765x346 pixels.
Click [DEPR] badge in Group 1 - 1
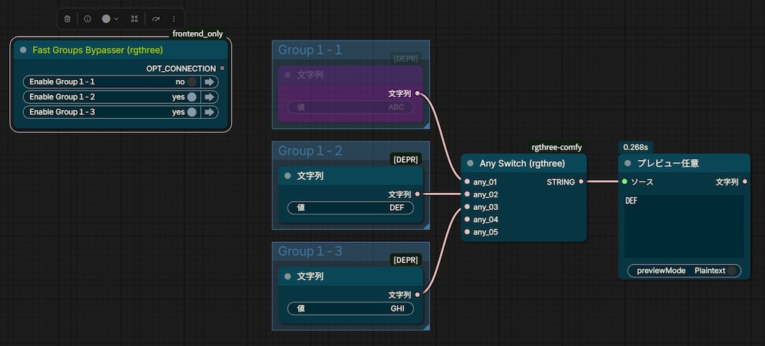pyautogui.click(x=406, y=59)
